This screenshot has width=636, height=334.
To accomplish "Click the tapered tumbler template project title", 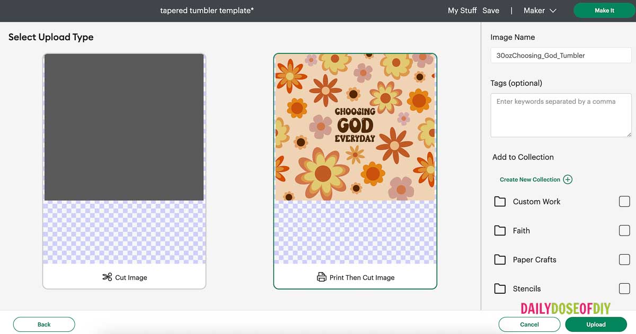I will (207, 10).
